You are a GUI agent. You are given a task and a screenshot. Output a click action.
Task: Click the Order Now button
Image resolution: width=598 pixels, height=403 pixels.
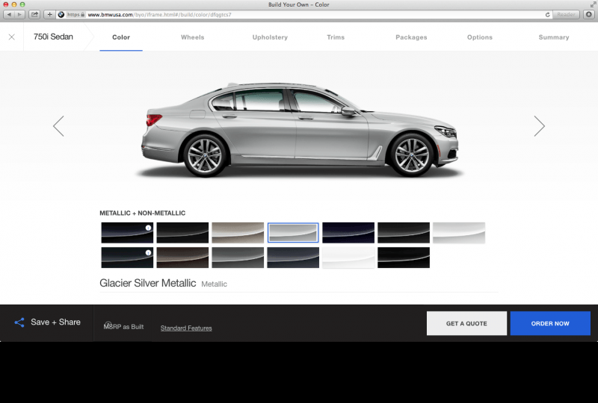(550, 323)
